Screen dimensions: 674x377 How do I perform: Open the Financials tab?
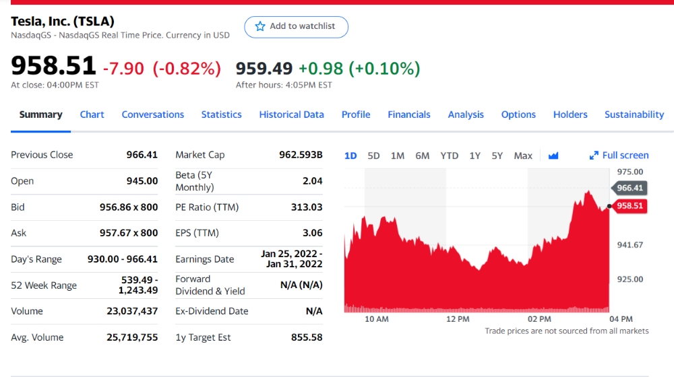[409, 114]
